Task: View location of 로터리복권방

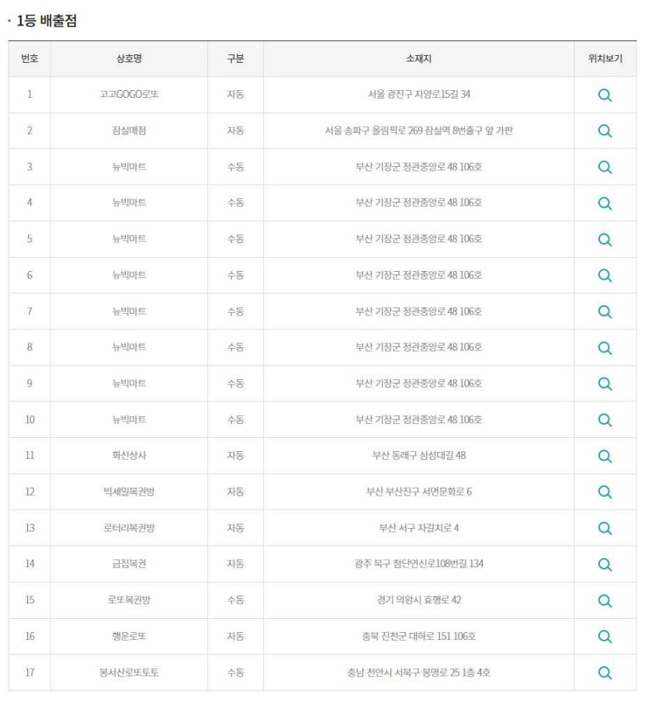Action: click(x=605, y=528)
